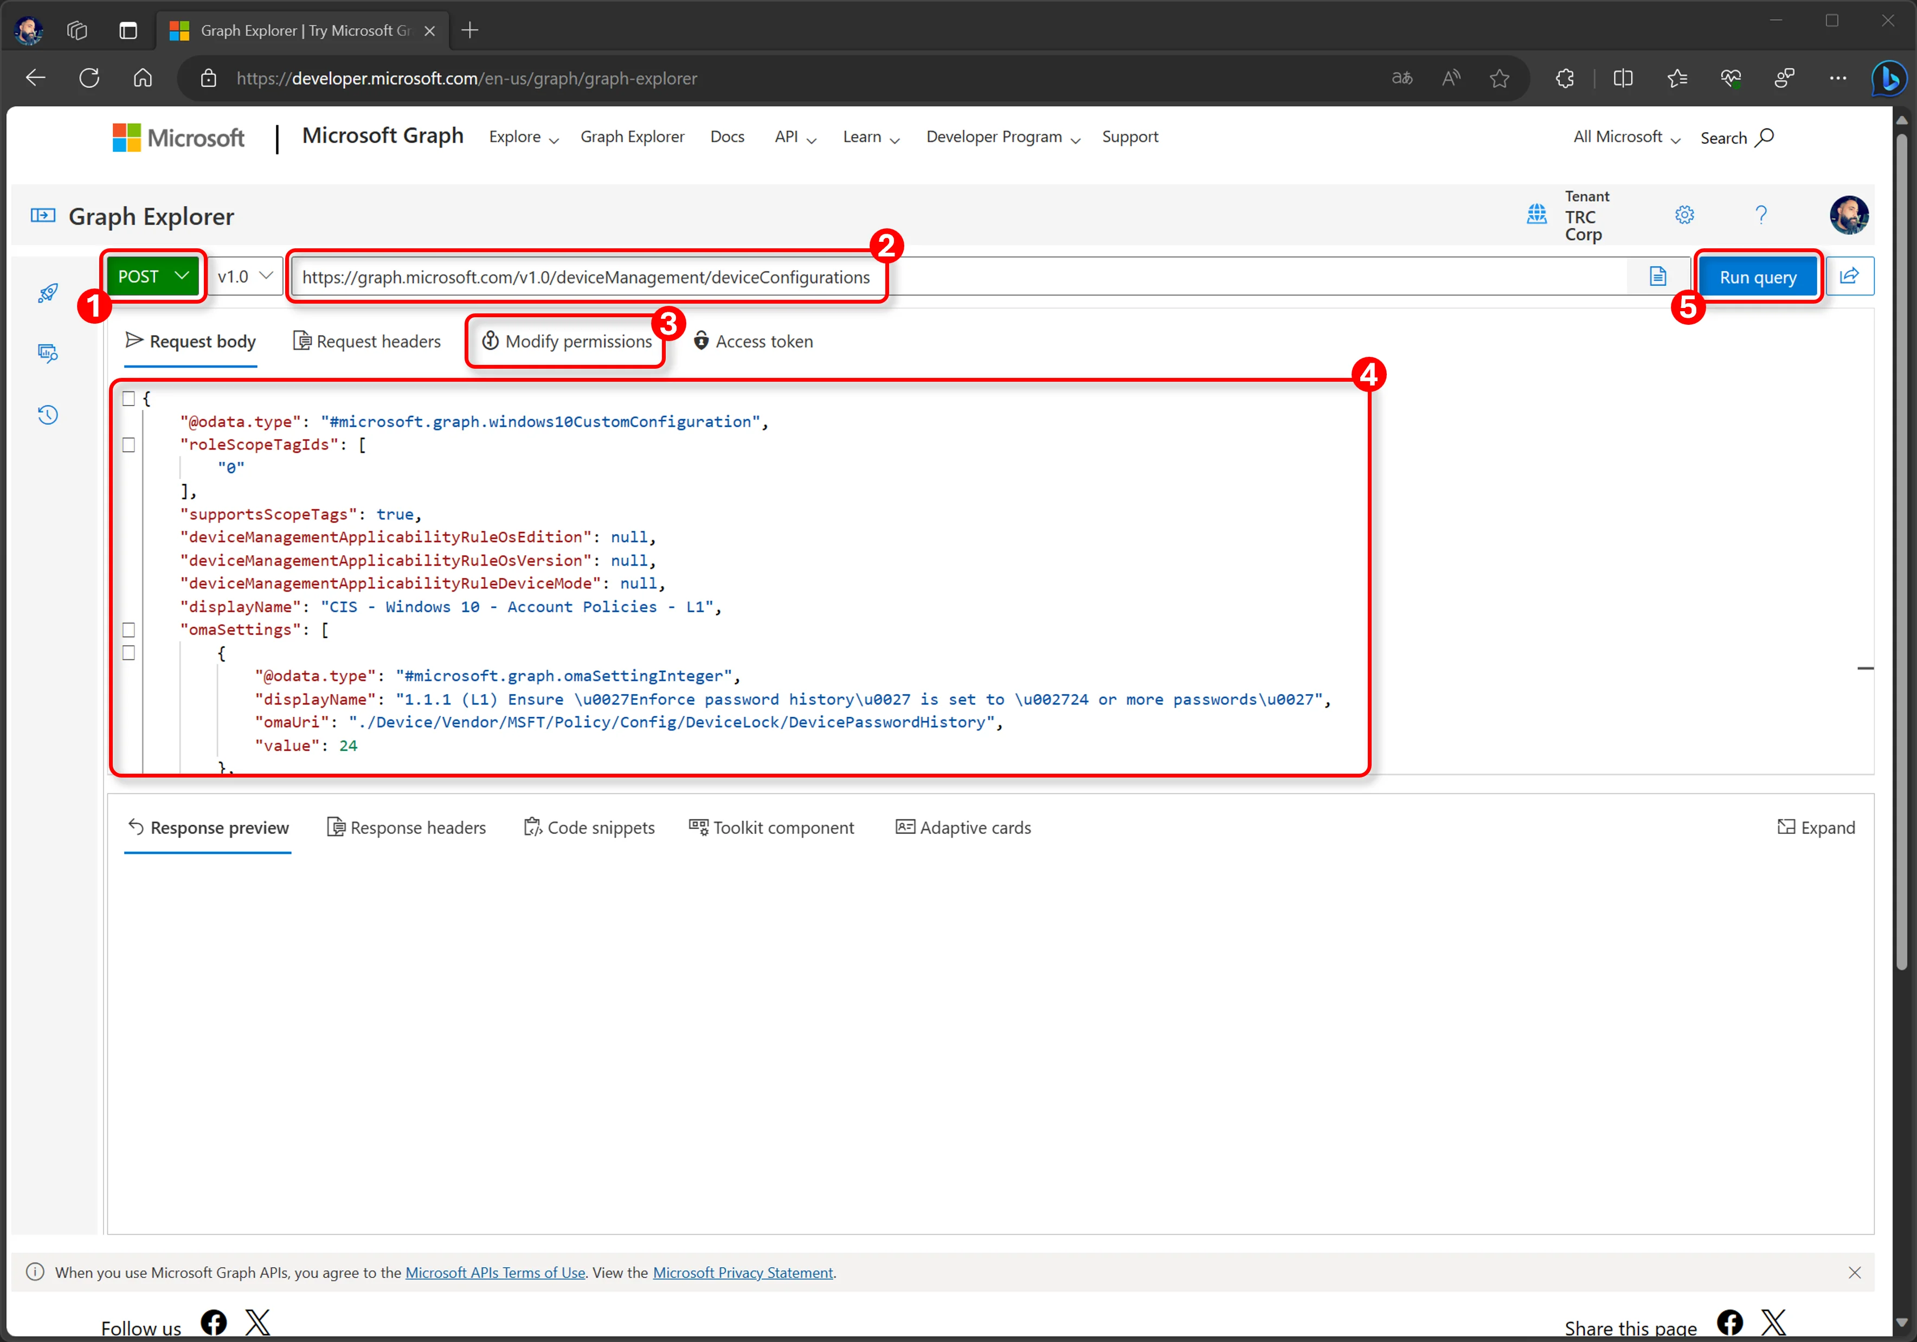Image resolution: width=1917 pixels, height=1342 pixels.
Task: Click the Graph Explorer collapse sidebar icon
Action: pyautogui.click(x=43, y=215)
